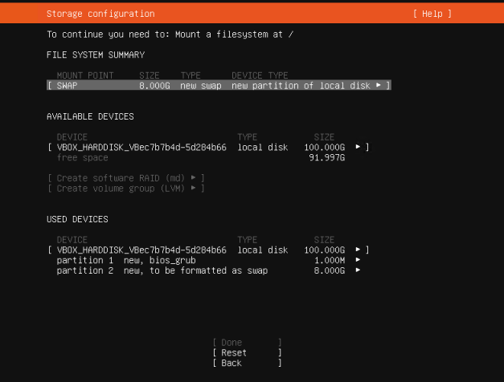Select the SWAP mount point row
The image size is (504, 382).
click(219, 85)
